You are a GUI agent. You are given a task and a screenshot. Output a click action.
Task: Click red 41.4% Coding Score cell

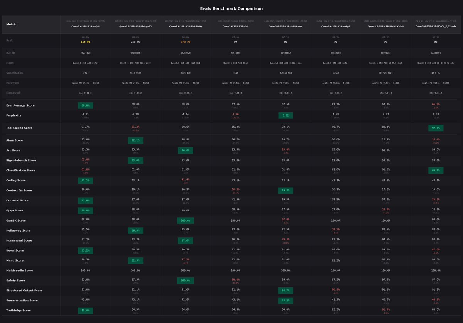[x=186, y=179]
